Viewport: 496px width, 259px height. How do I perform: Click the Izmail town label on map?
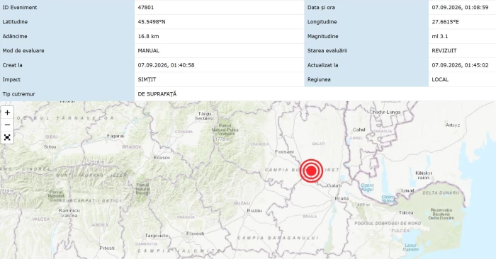tap(407, 190)
